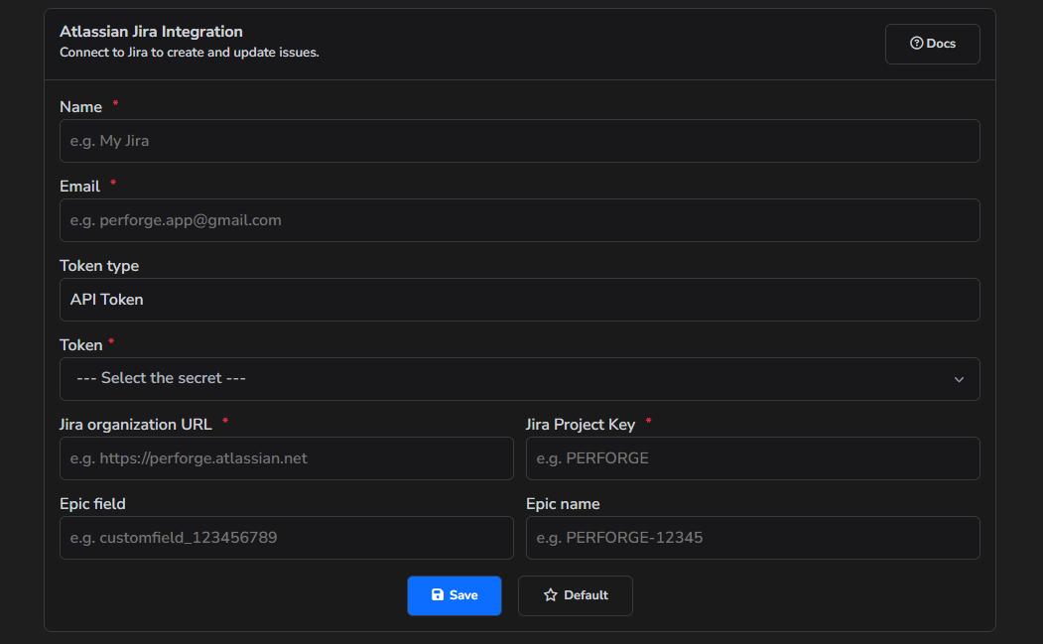1043x644 pixels.
Task: Click the Email input field
Action: pos(520,220)
